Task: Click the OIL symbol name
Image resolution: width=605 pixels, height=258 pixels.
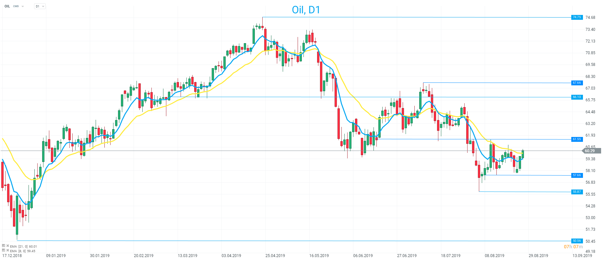Action: coord(7,6)
